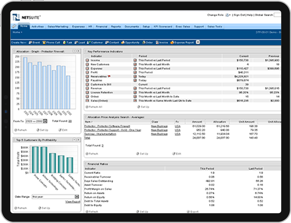Select the Exec Sales tab

point(183,26)
